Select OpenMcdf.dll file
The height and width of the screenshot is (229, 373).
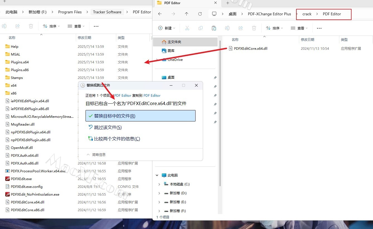click(x=22, y=148)
